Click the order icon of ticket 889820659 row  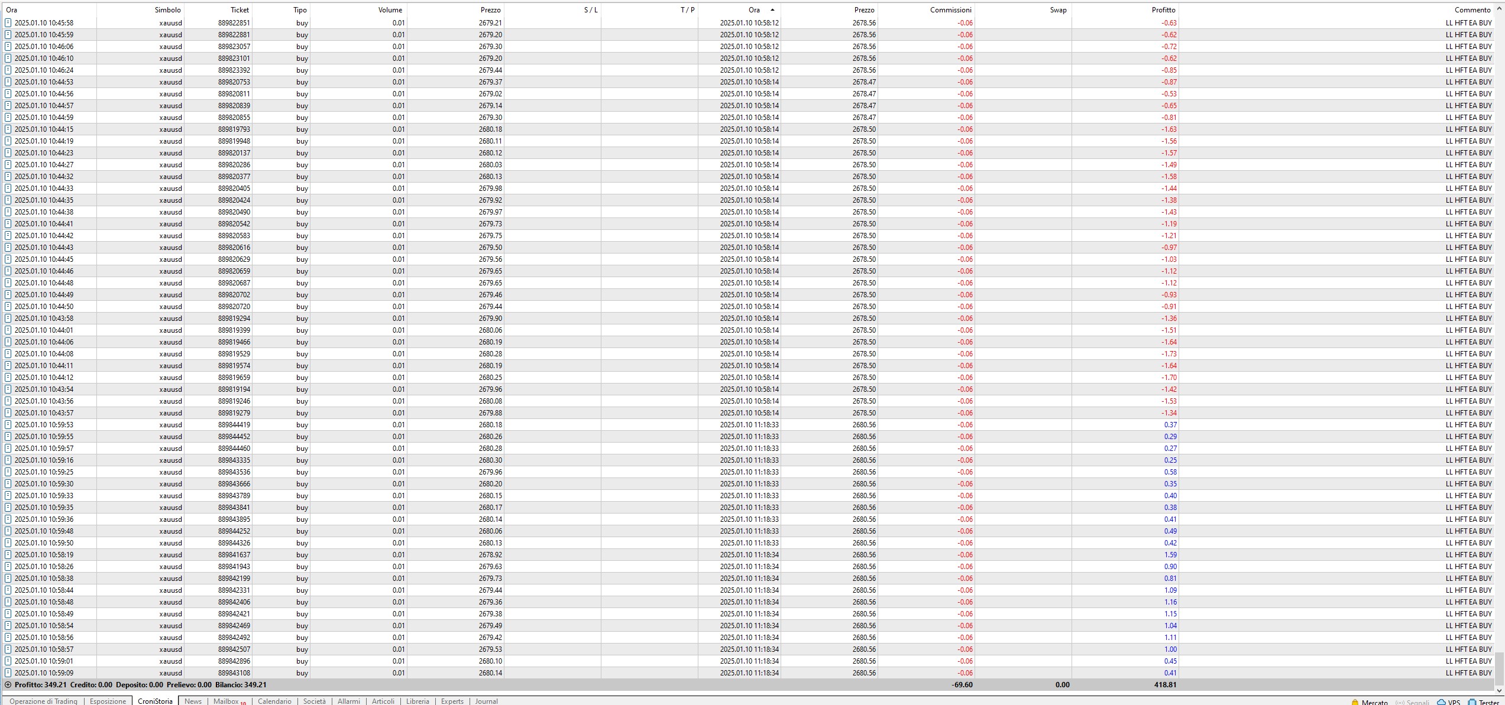point(8,271)
